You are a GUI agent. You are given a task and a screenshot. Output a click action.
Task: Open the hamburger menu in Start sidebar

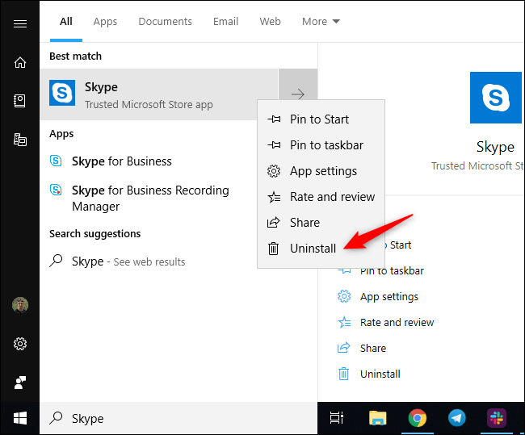(x=19, y=23)
